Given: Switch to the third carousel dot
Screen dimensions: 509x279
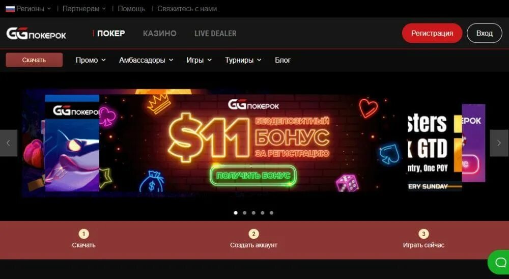Looking at the screenshot, I should point(253,213).
